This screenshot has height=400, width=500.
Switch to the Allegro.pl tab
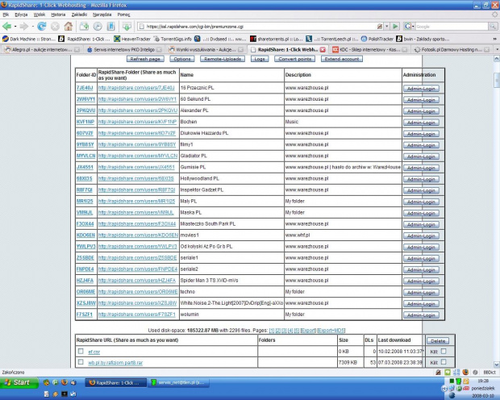[x=42, y=50]
